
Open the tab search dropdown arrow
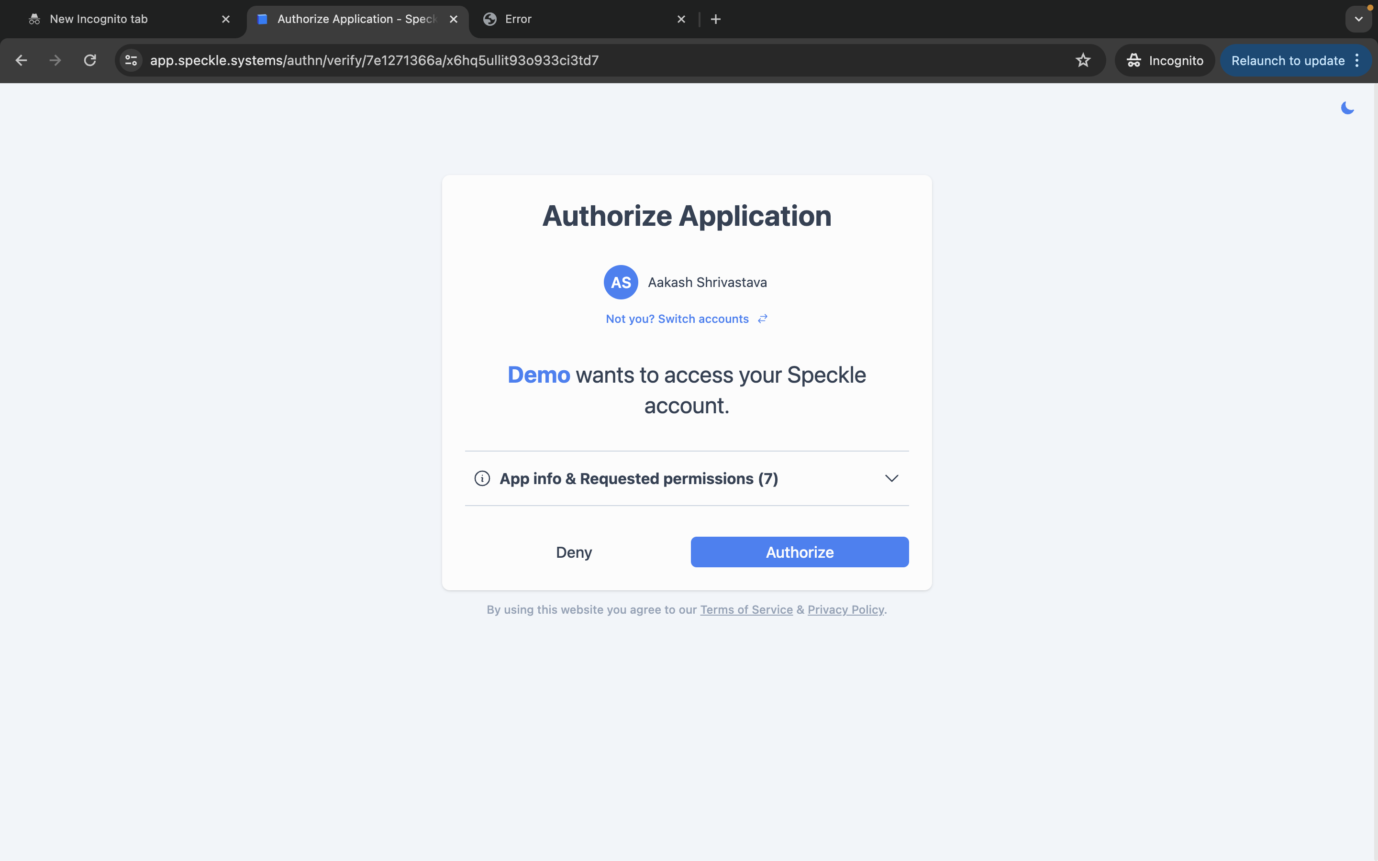[x=1359, y=19]
